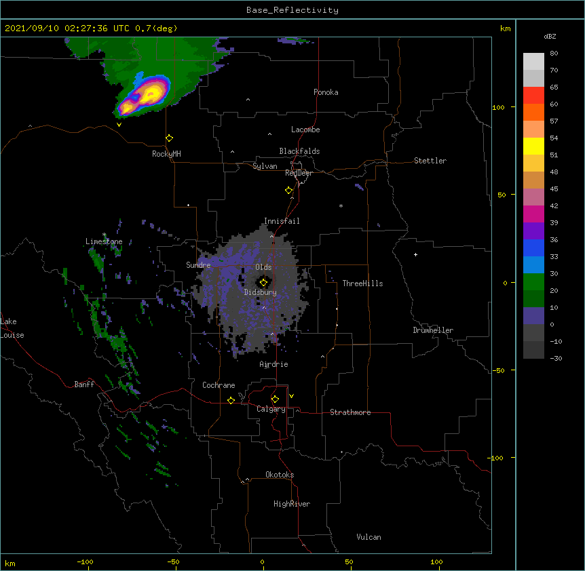This screenshot has width=585, height=571.
Task: Click the RockyMH label
Action: 166,154
